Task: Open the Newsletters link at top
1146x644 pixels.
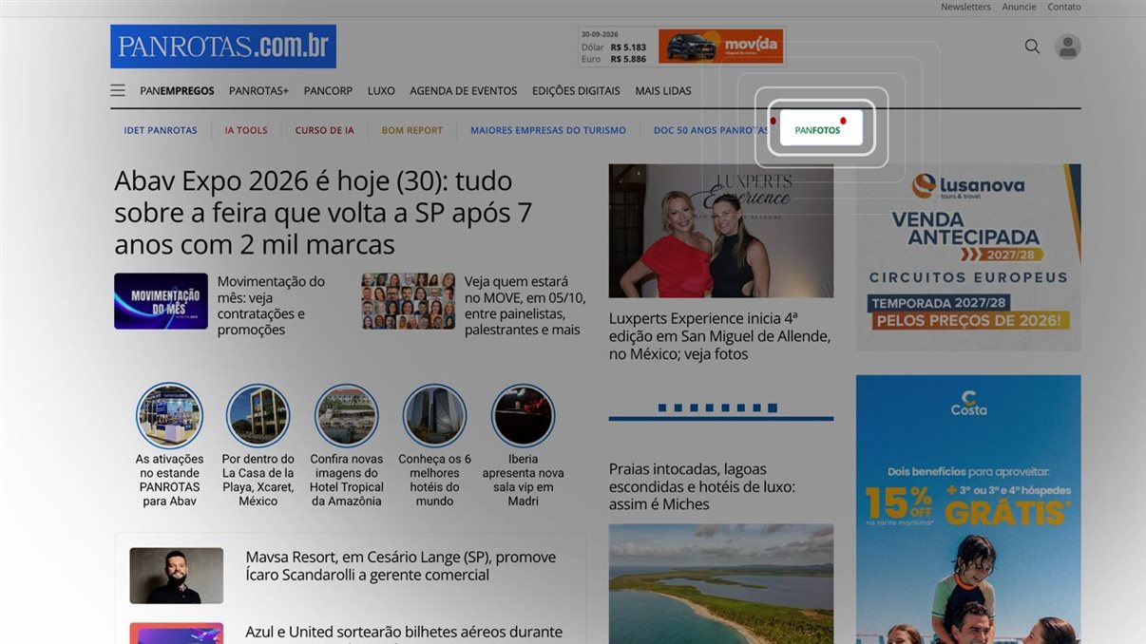Action: (x=965, y=7)
